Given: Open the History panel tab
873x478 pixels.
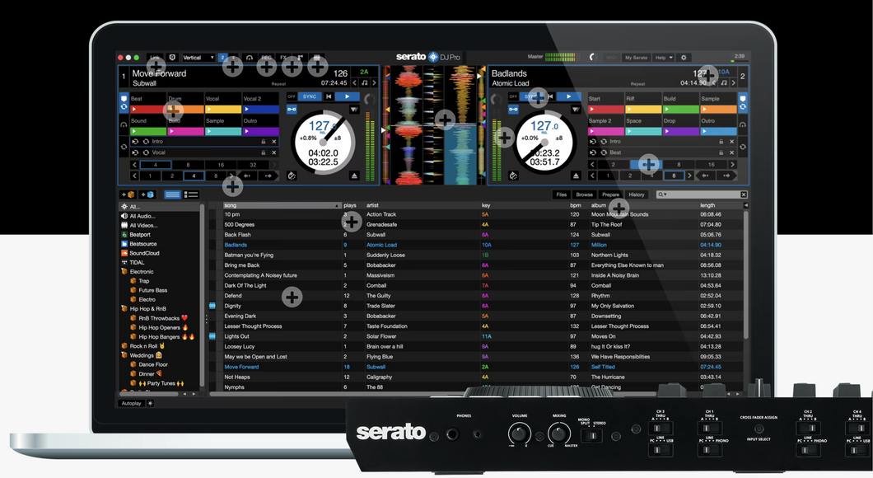Looking at the screenshot, I should [637, 194].
